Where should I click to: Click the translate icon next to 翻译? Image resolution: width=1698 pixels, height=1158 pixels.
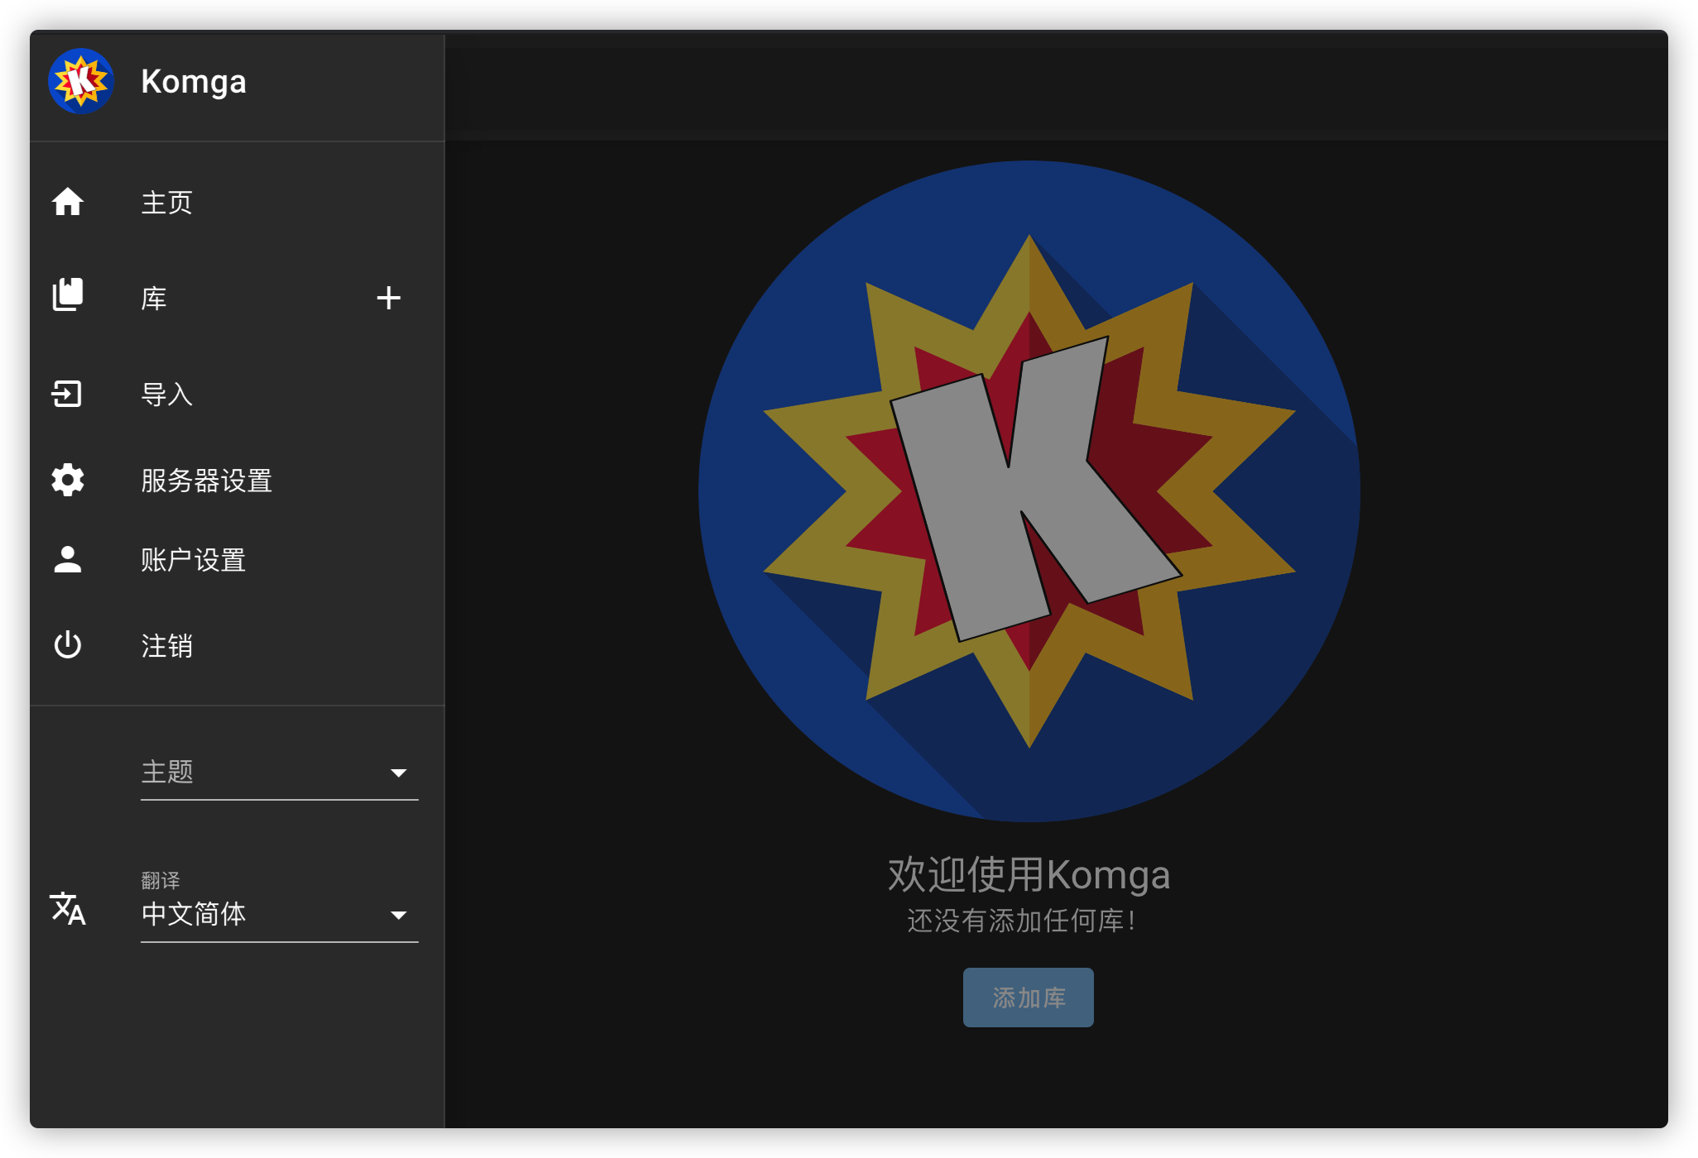(68, 908)
